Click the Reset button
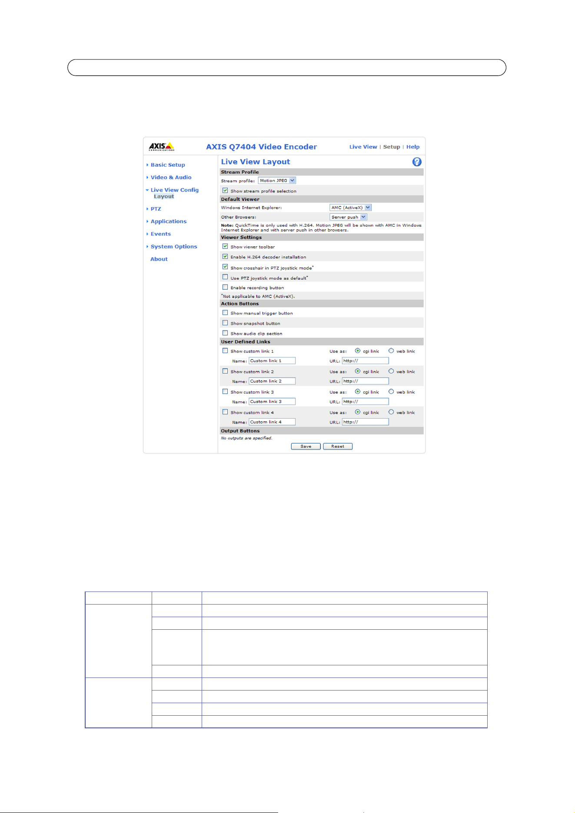 pyautogui.click(x=338, y=446)
